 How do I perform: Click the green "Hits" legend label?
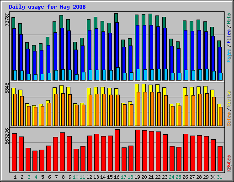coord(229,19)
